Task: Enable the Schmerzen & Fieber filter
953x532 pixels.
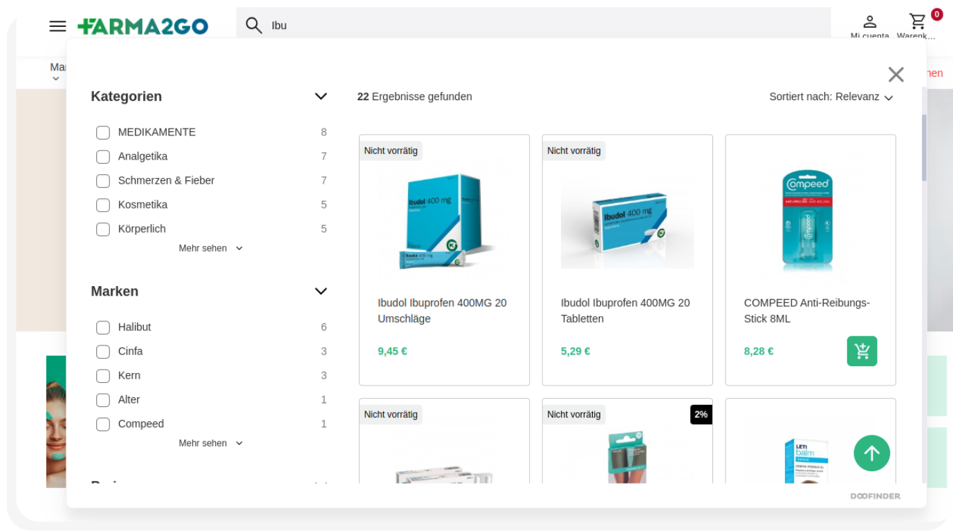Action: pos(103,181)
